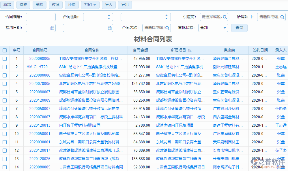
Task: 点击合同编号输入框
Action: tap(40, 17)
